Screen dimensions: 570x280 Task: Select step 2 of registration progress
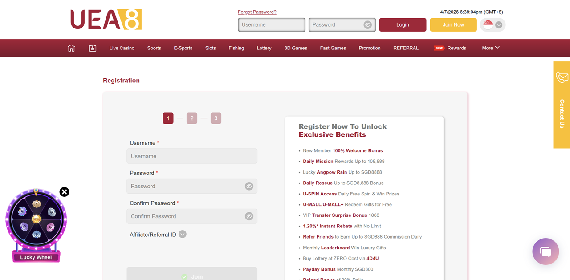point(192,118)
